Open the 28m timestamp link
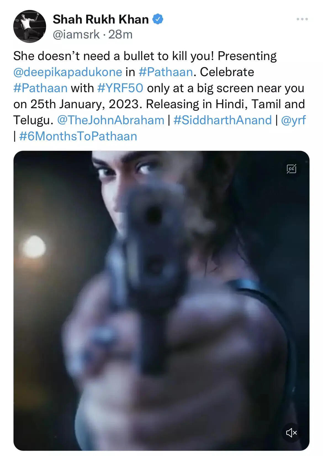 point(120,35)
